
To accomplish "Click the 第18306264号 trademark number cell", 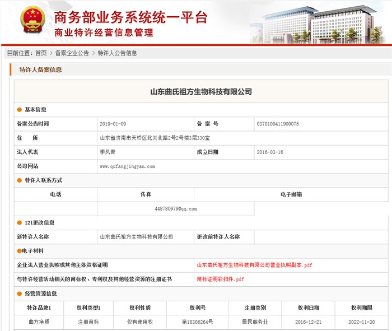I will click(198, 322).
